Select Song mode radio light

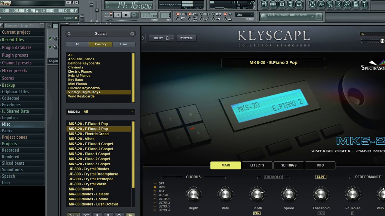click(x=111, y=16)
